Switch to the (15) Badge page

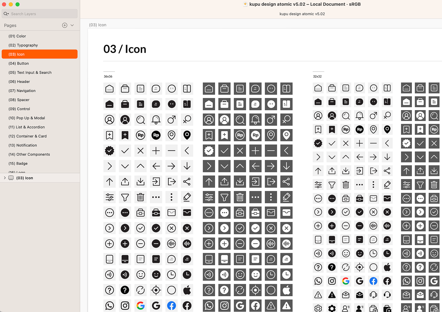pos(40,164)
